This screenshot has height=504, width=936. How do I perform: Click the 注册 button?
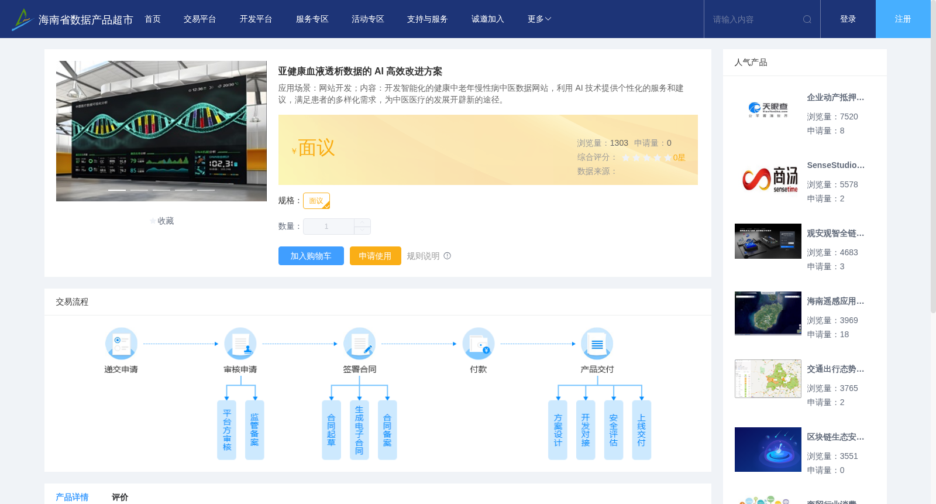pos(903,19)
